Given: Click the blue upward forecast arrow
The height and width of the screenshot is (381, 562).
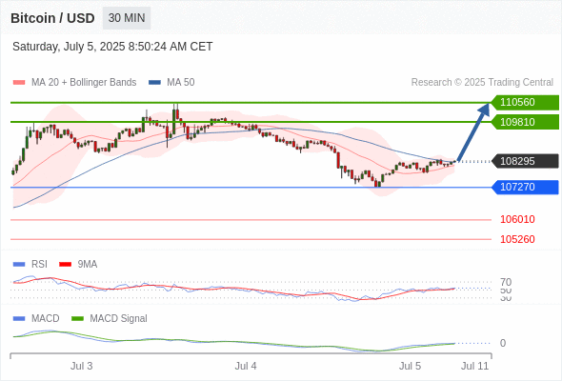Looking at the screenshot, I should point(473,132).
